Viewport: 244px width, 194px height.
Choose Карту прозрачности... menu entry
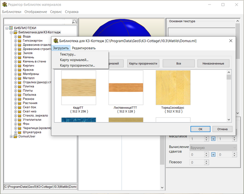(80, 65)
